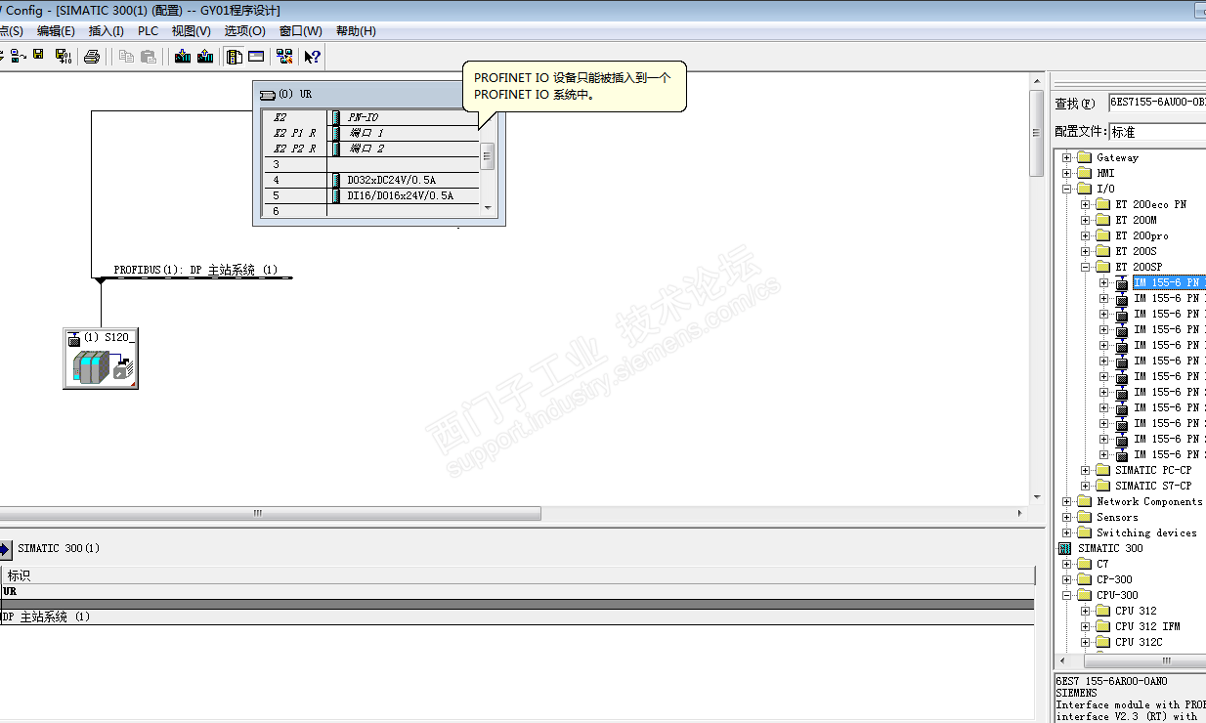This screenshot has height=723, width=1206.
Task: Expand the ET 200M folder
Action: click(1085, 220)
